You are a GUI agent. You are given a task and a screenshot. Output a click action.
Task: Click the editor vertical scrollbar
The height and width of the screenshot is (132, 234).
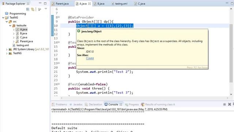click(231, 53)
